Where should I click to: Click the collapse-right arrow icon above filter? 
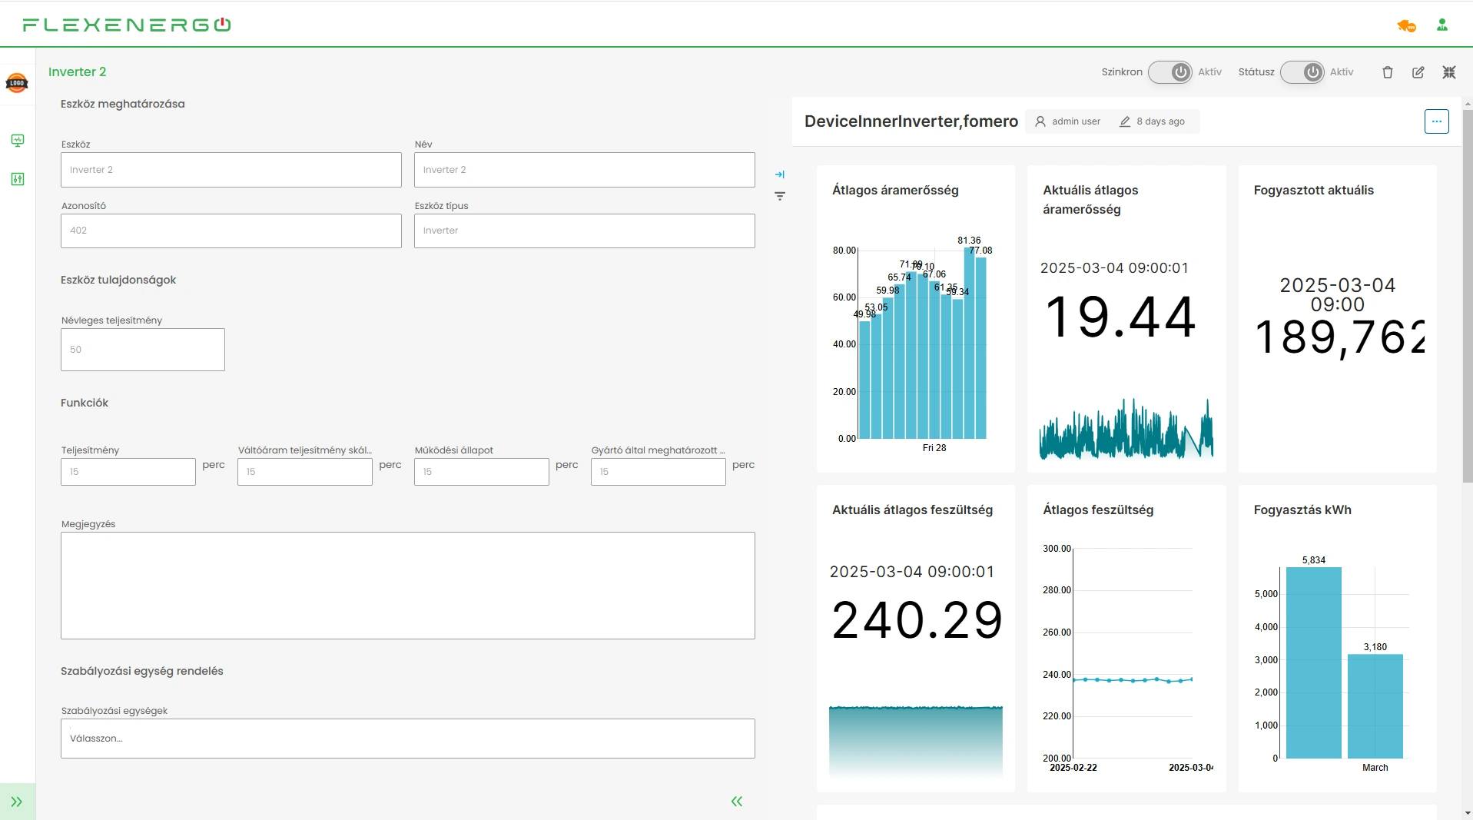(x=779, y=174)
